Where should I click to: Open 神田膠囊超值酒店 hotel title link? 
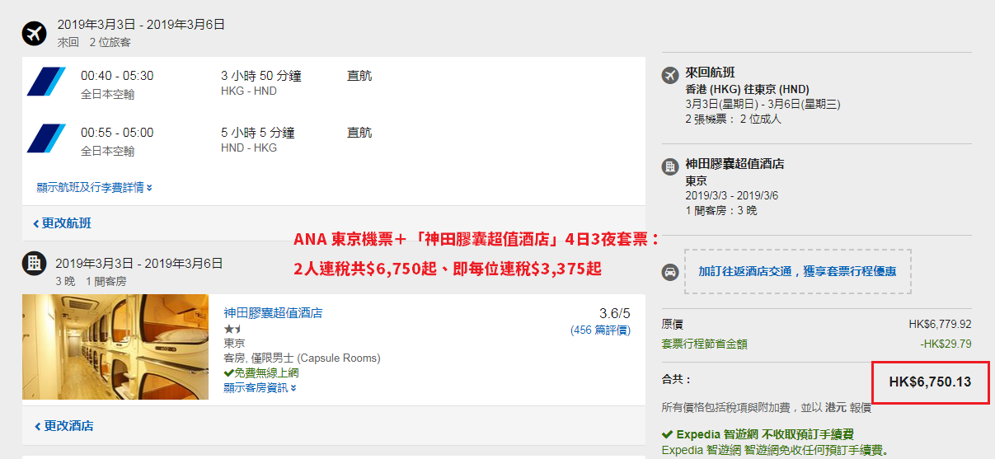point(273,313)
